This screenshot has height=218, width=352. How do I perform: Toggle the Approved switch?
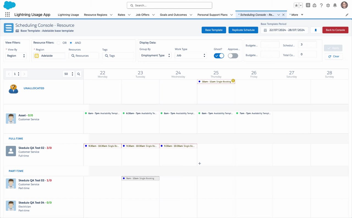[x=233, y=56]
